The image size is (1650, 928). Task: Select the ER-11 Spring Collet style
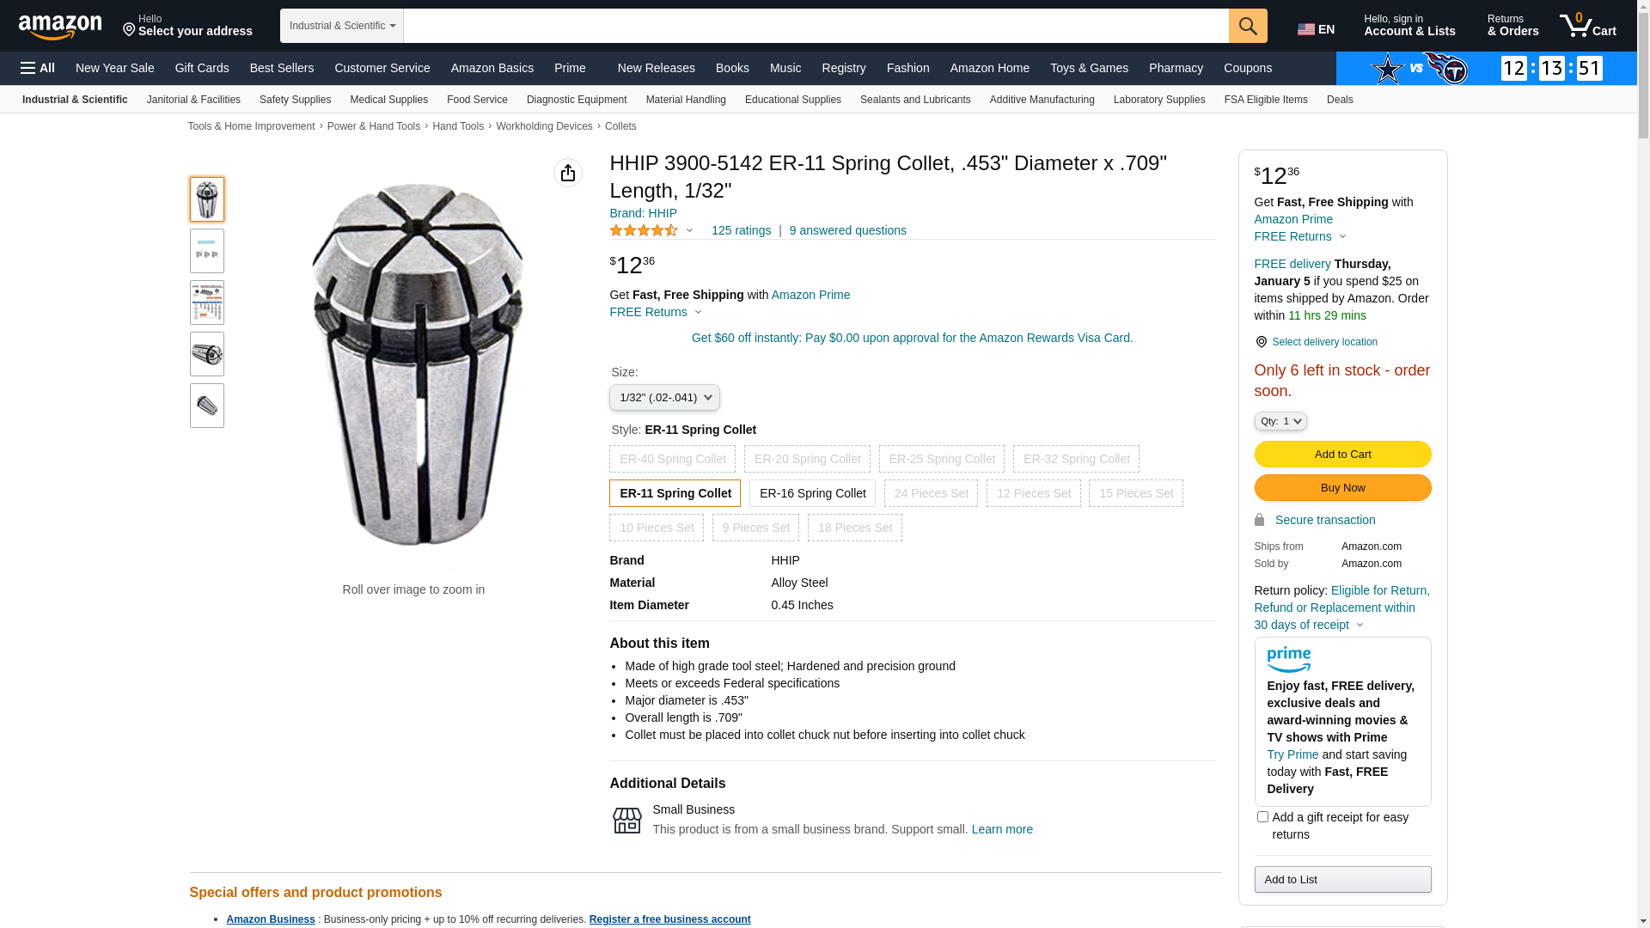point(675,493)
